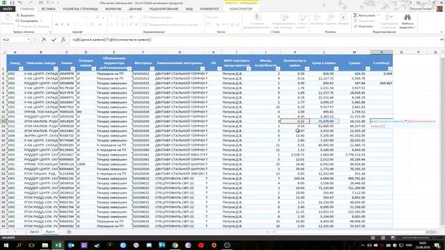Switch to the ДАННЫЕ ribbon tab
This screenshot has height=250, width=445.
click(136, 9)
